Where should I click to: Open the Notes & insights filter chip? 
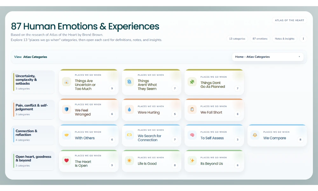pos(284,39)
